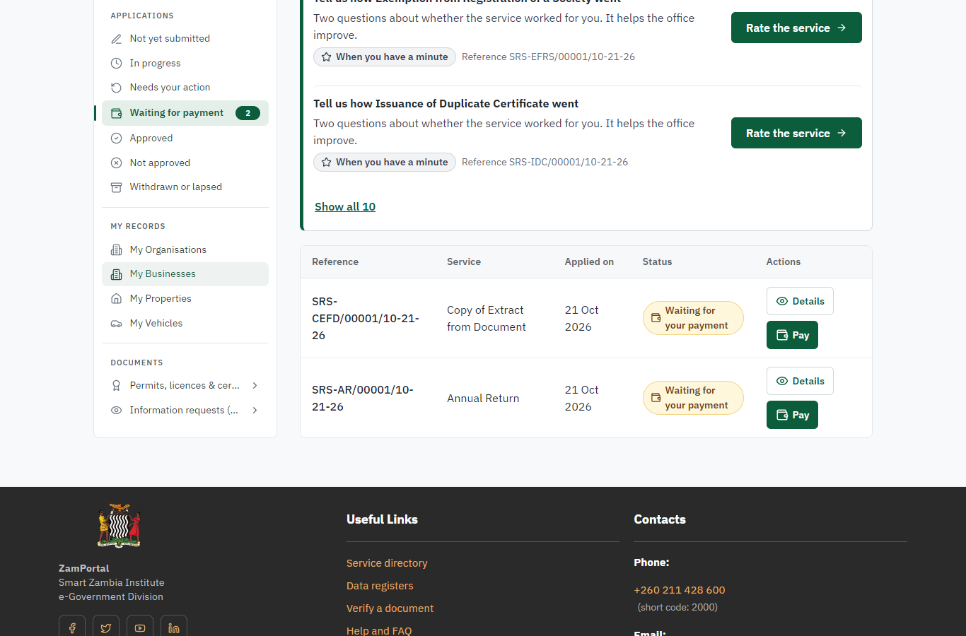
Task: Open Approved applications
Action: (x=185, y=139)
